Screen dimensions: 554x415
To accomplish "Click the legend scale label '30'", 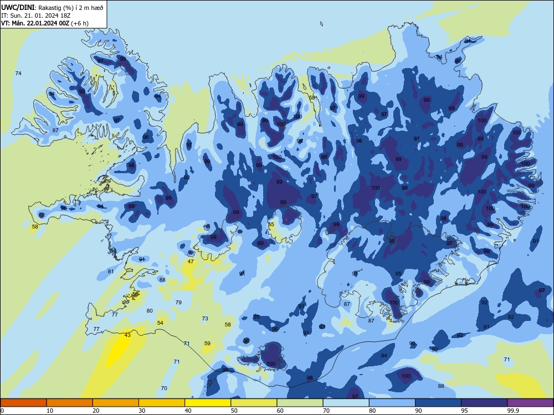I will click(142, 411).
